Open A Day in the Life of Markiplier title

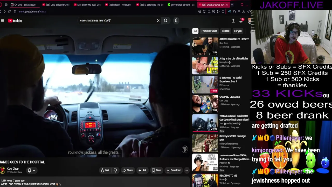coord(234,59)
